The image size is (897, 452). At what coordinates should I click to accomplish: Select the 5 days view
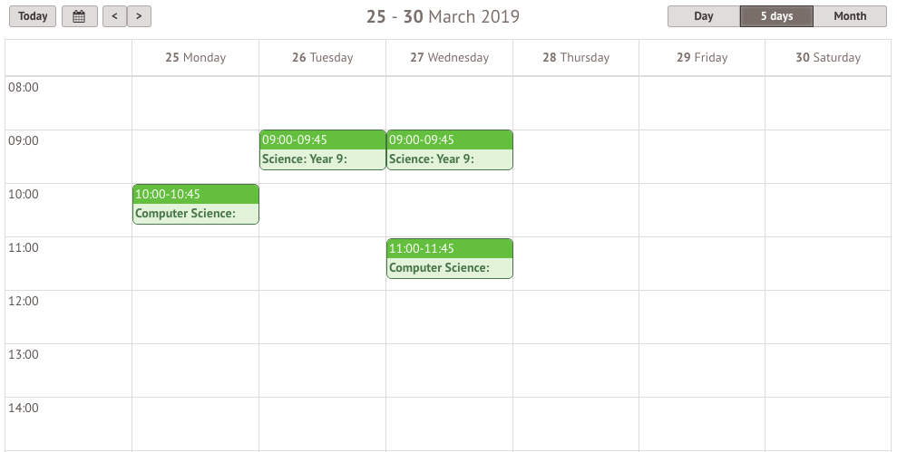click(776, 16)
